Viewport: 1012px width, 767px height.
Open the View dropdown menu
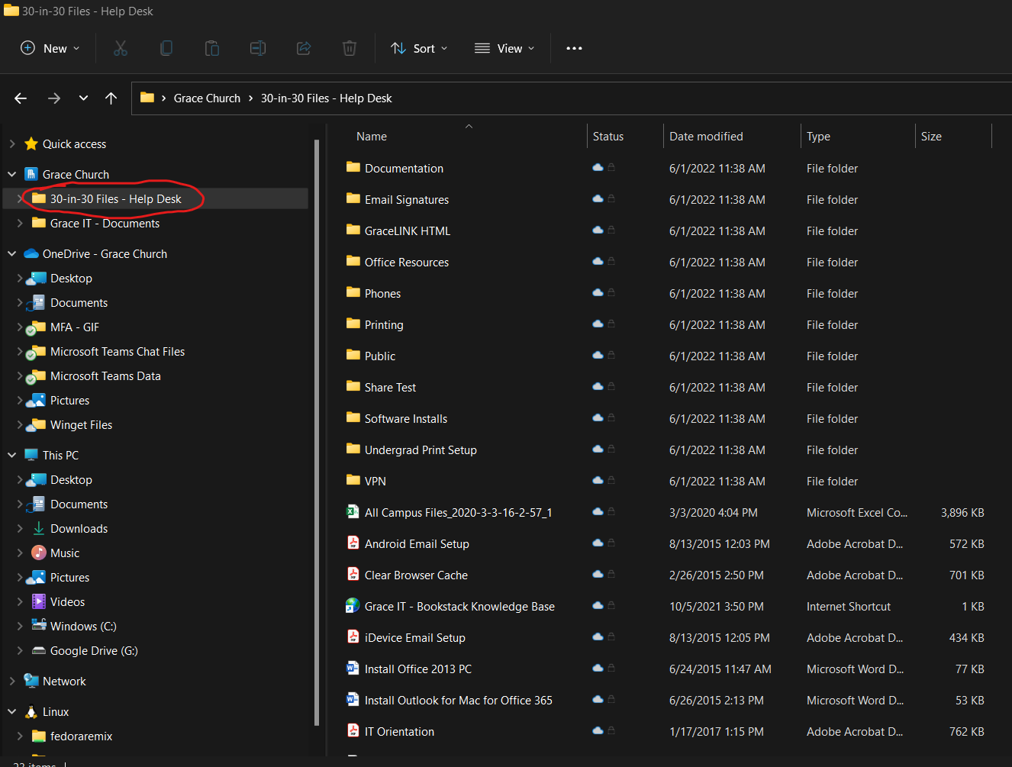(504, 48)
